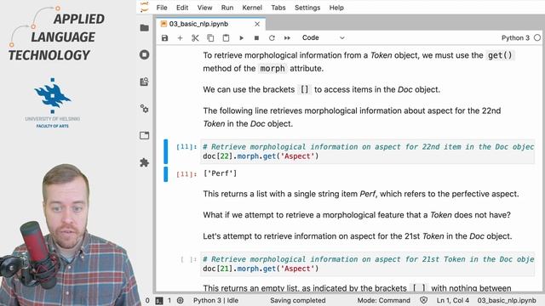Click the [11]: output prompt label
545x306 pixels.
pos(186,173)
